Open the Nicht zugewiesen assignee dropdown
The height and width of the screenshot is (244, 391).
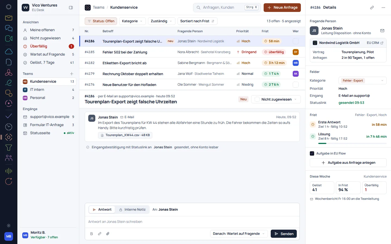coord(276,99)
